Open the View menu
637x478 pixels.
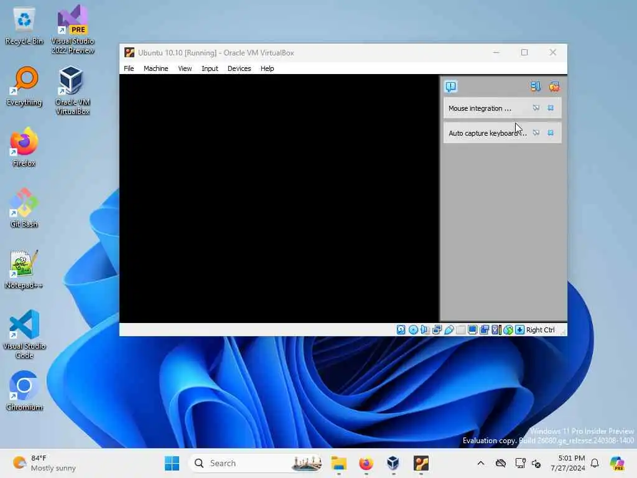click(185, 68)
